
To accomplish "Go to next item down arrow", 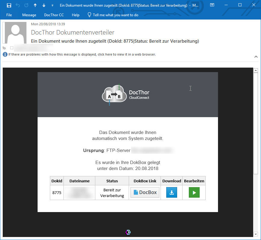I will click(44, 5).
